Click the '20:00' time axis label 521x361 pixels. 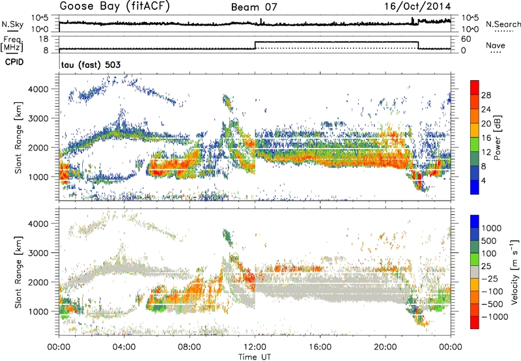(x=386, y=347)
